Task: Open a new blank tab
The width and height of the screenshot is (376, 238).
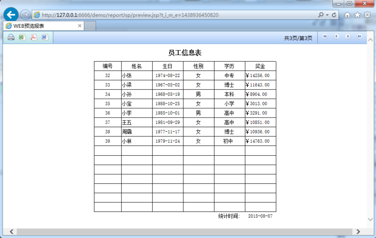Action: coord(90,26)
